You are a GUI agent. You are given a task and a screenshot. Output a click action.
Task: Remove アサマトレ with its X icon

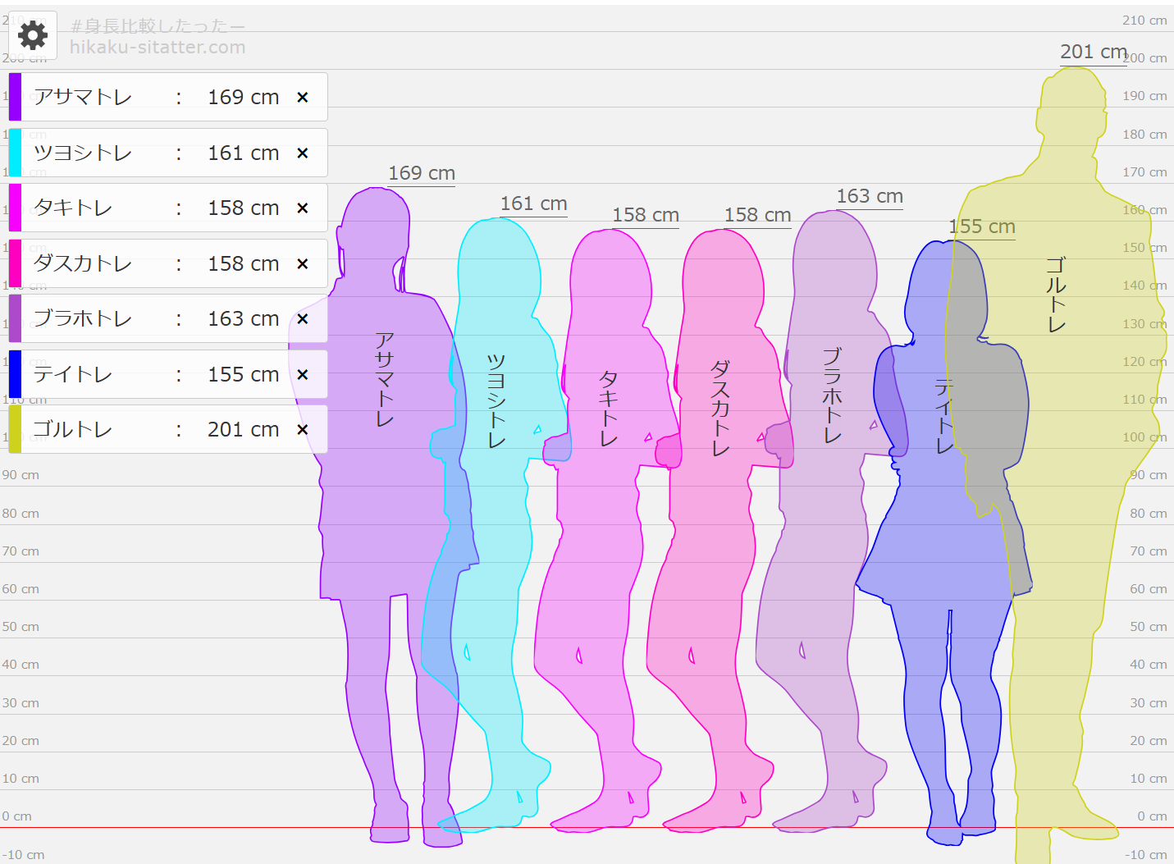point(303,98)
